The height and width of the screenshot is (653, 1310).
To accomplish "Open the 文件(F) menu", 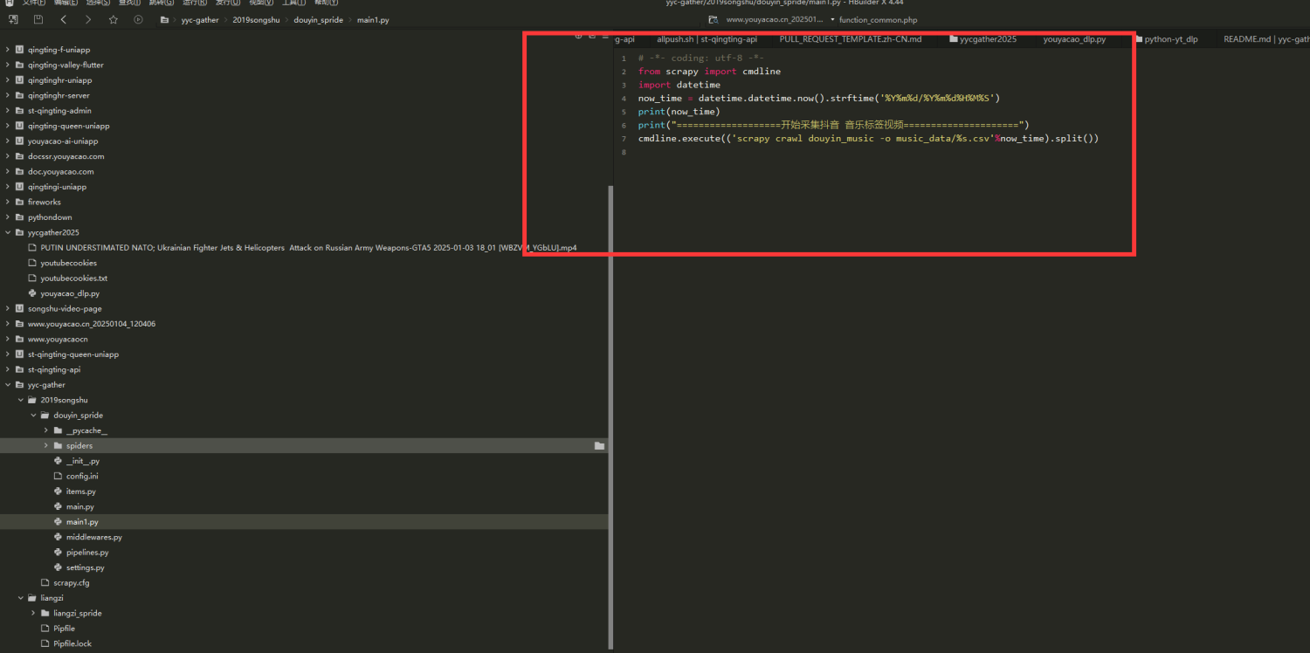I will point(34,3).
